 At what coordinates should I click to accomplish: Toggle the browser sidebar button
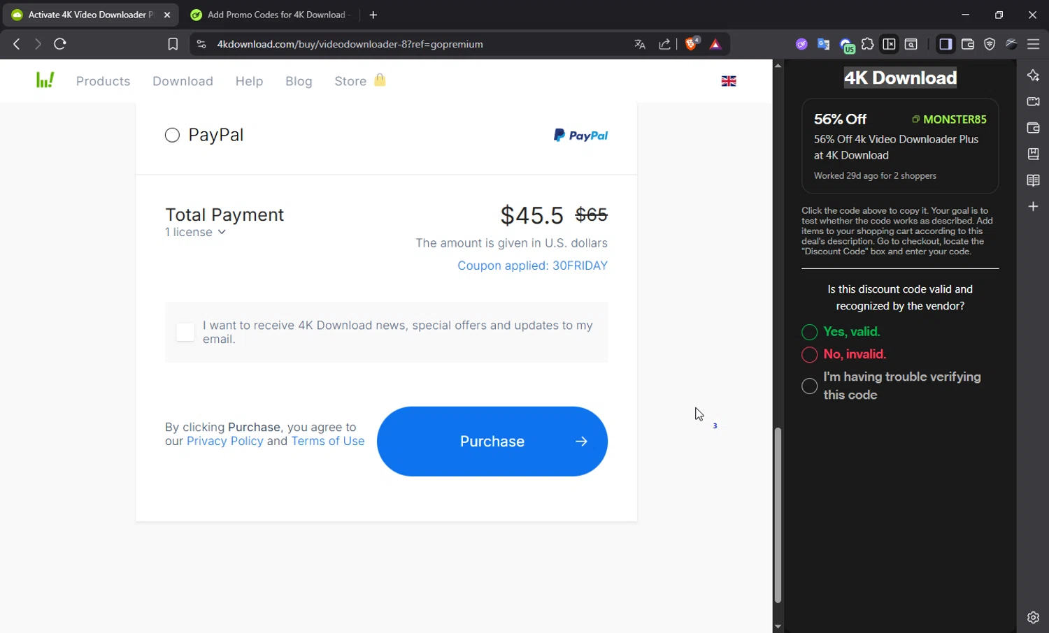click(x=945, y=44)
